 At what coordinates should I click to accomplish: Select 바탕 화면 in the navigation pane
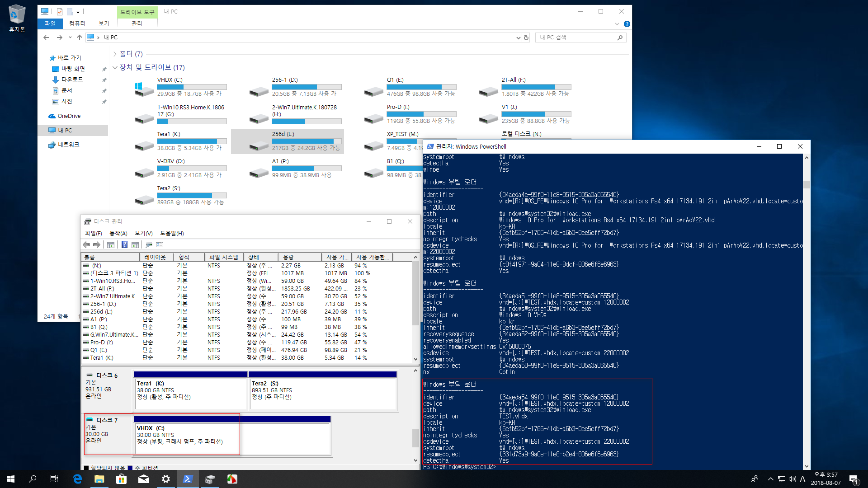click(x=73, y=69)
